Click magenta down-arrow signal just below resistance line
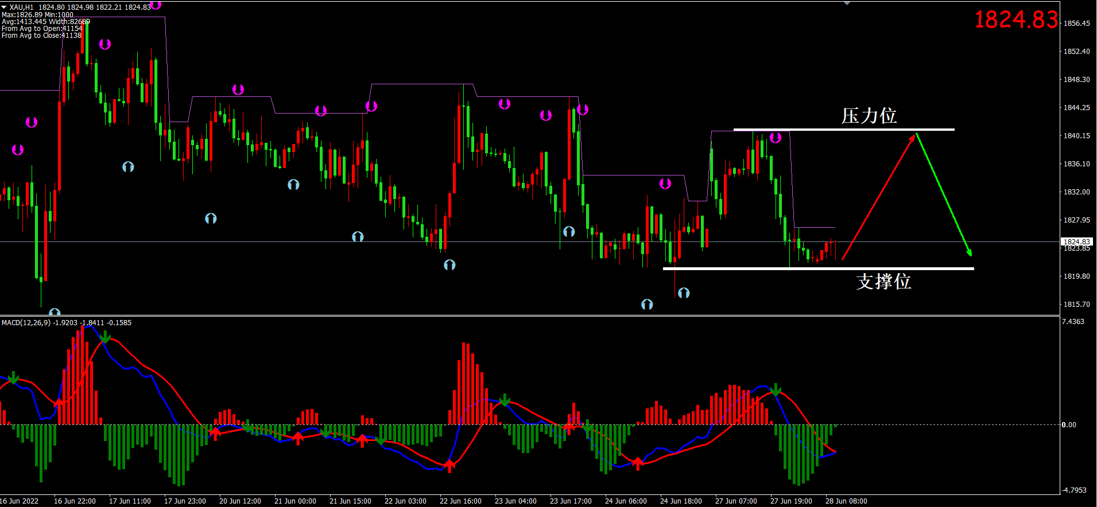The image size is (1097, 507). [776, 138]
